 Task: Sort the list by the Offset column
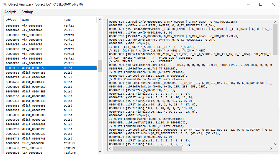[11, 20]
